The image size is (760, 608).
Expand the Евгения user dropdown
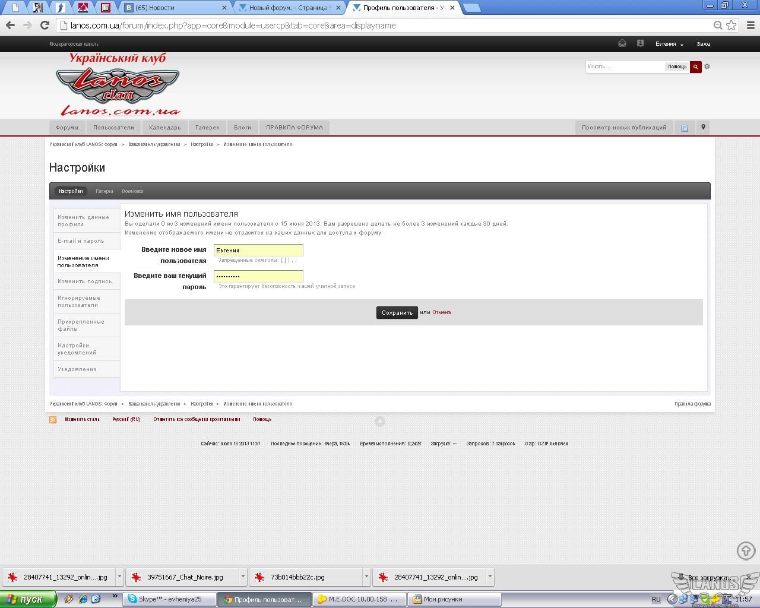(669, 44)
